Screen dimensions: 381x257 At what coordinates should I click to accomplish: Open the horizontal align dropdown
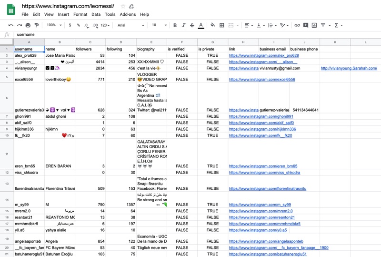coord(249,25)
